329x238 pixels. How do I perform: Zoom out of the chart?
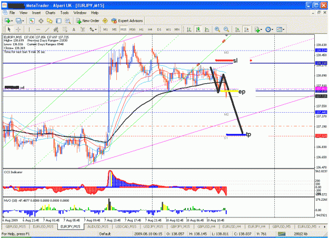(x=226, y=29)
